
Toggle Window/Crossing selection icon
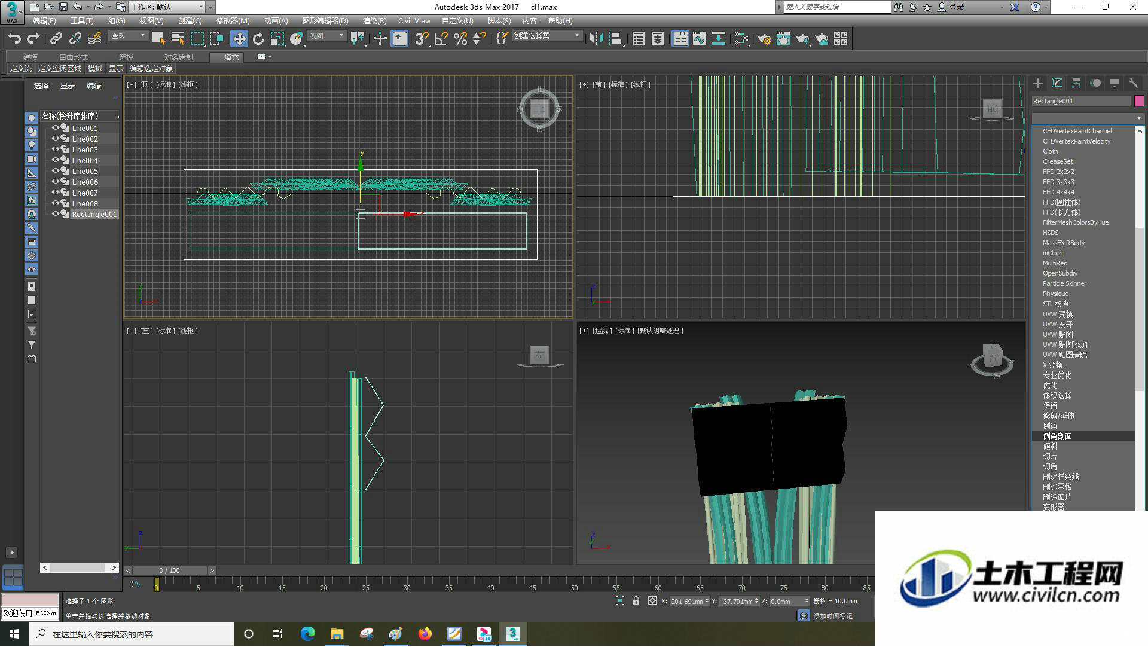click(x=216, y=39)
